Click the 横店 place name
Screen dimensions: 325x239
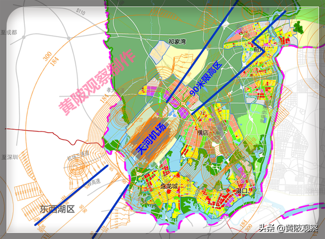(x=203, y=132)
